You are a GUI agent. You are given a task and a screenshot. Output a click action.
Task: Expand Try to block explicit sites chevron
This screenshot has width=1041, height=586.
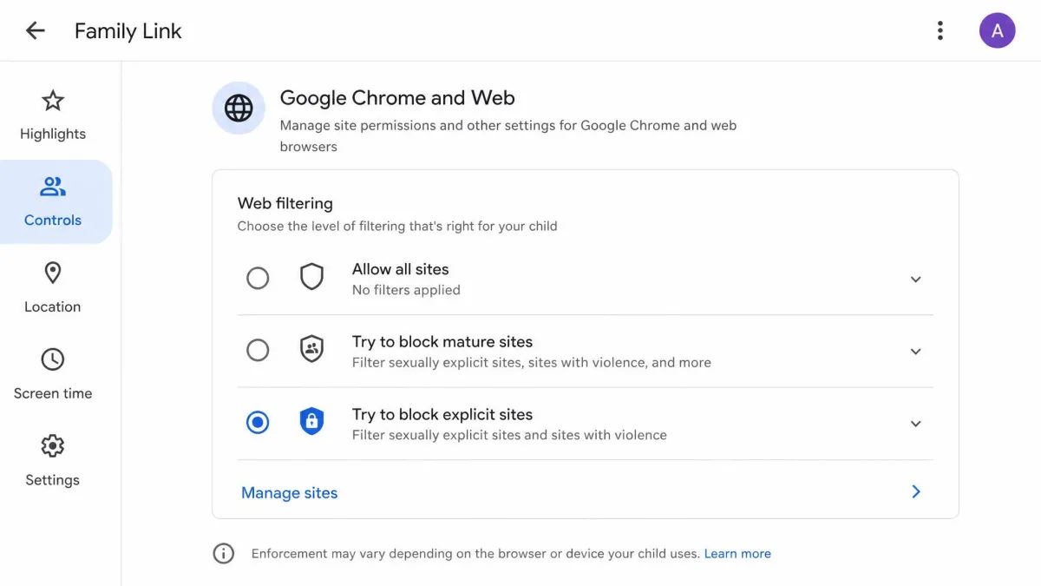tap(915, 424)
